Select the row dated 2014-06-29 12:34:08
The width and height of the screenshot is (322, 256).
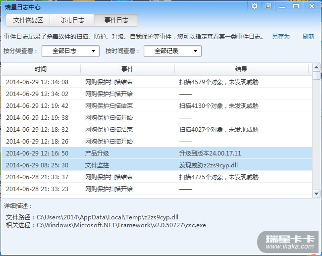[x=157, y=82]
